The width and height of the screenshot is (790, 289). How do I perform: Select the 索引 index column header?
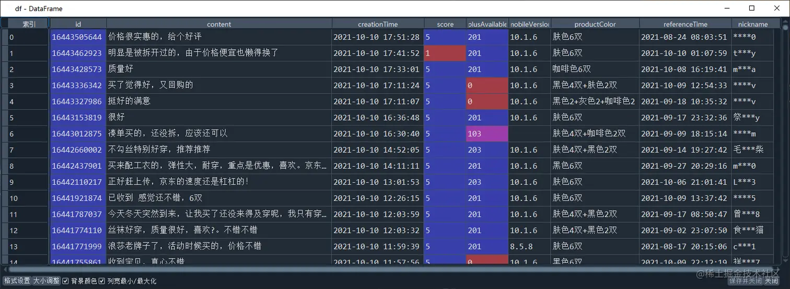click(29, 24)
